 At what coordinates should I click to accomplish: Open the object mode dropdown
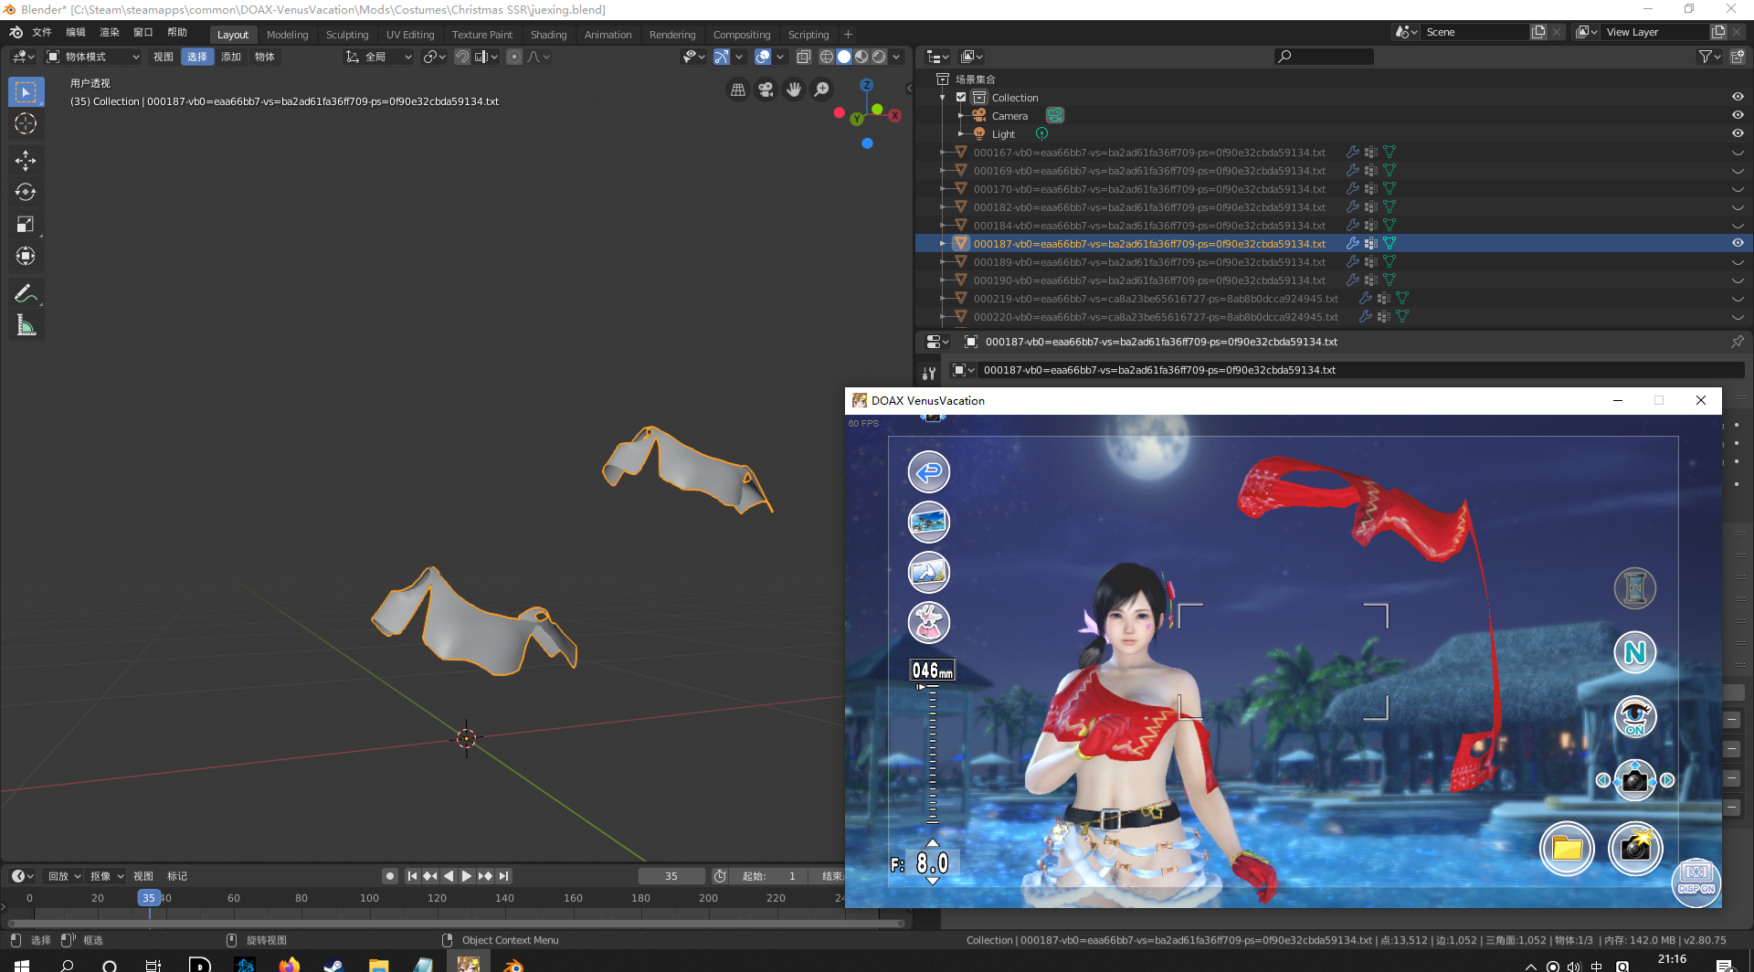tap(93, 57)
